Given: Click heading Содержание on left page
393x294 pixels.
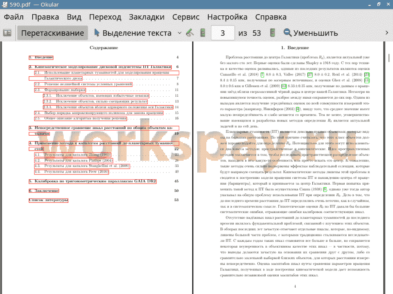Looking at the screenshot, I should click(104, 48).
